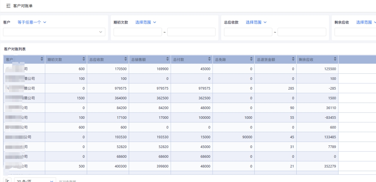Click 期初欠款 minimum value input
This screenshot has height=182, width=376.
[138, 32]
